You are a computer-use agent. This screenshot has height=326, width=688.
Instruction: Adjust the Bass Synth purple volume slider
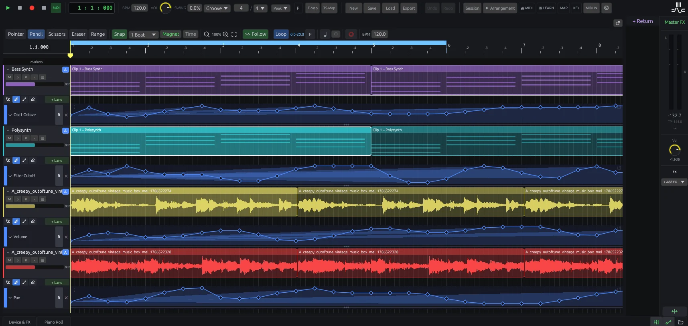35,84
